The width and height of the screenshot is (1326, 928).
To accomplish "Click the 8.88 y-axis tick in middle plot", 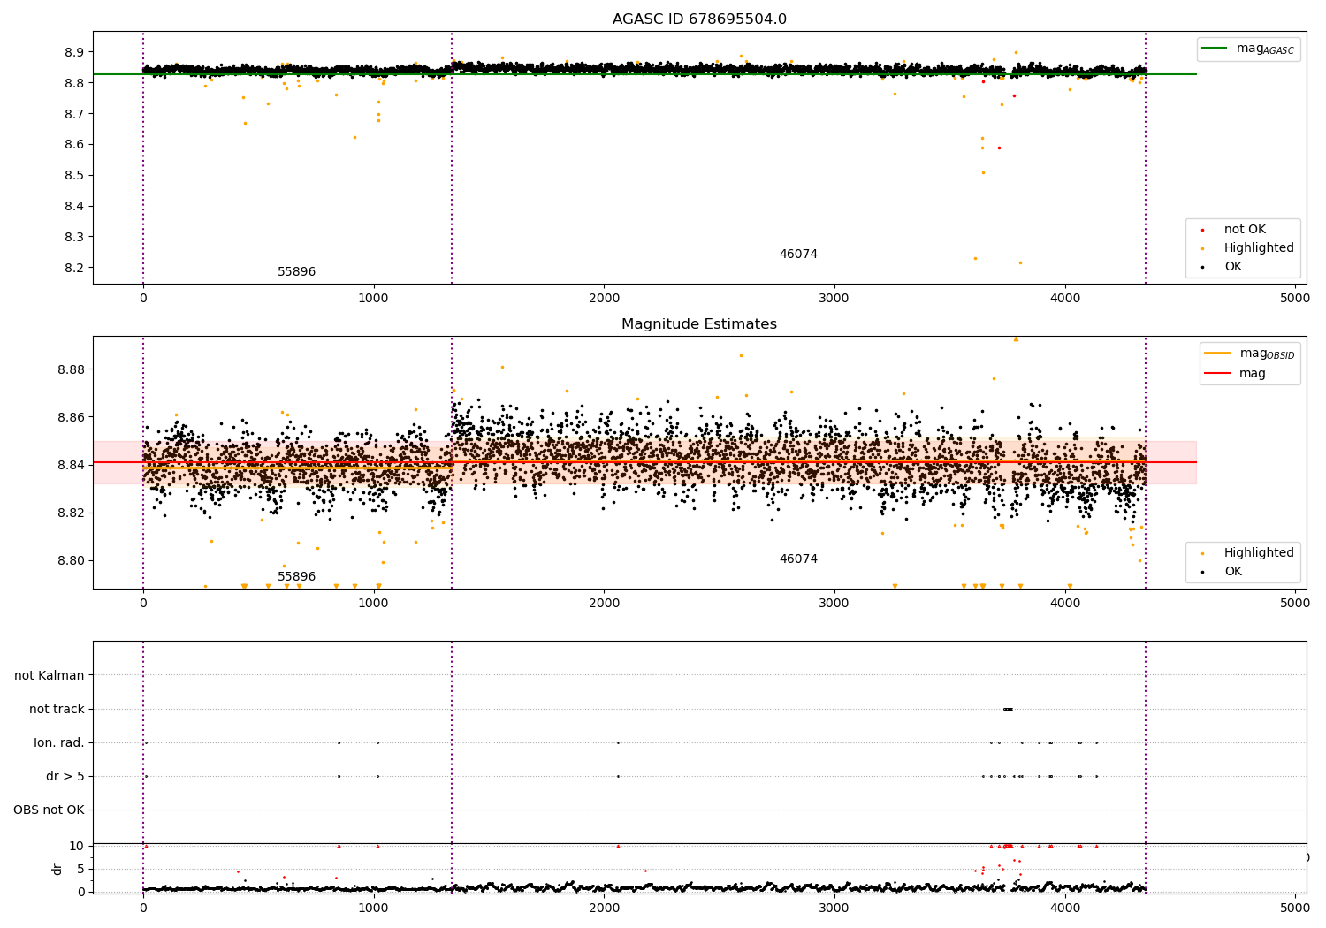I will click(x=71, y=369).
